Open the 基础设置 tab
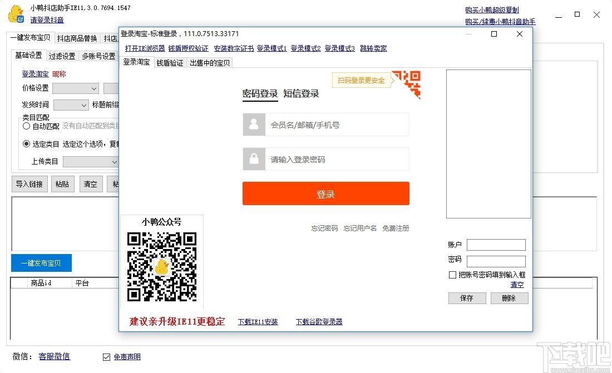Viewport: 612px width, 373px height. tap(28, 56)
